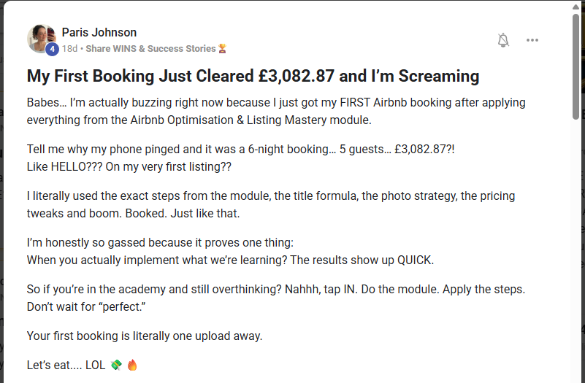Click the "Let's eat.... LOL" text
This screenshot has height=383, width=585.
[x=66, y=365]
